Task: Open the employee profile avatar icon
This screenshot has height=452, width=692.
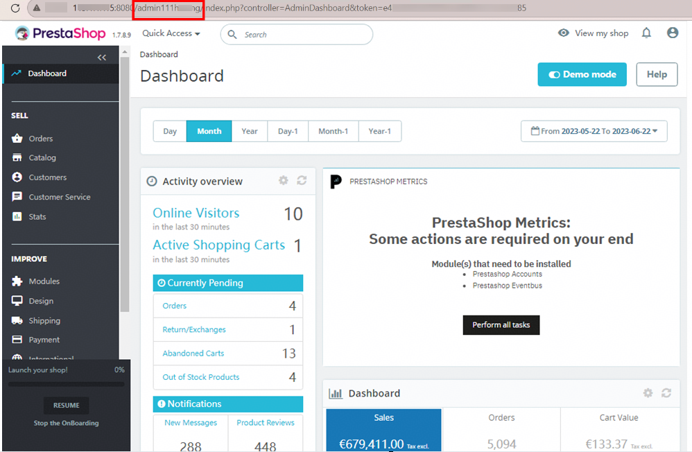Action: pyautogui.click(x=673, y=33)
